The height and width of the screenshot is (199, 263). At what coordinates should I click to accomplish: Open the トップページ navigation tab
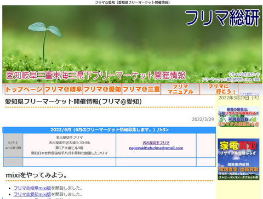click(x=24, y=89)
